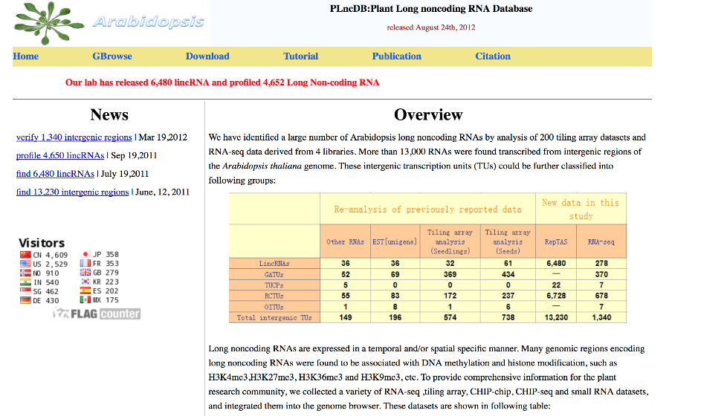Click the China flag in Visitors widget
Screen dimensions: 701x416
[x=25, y=255]
